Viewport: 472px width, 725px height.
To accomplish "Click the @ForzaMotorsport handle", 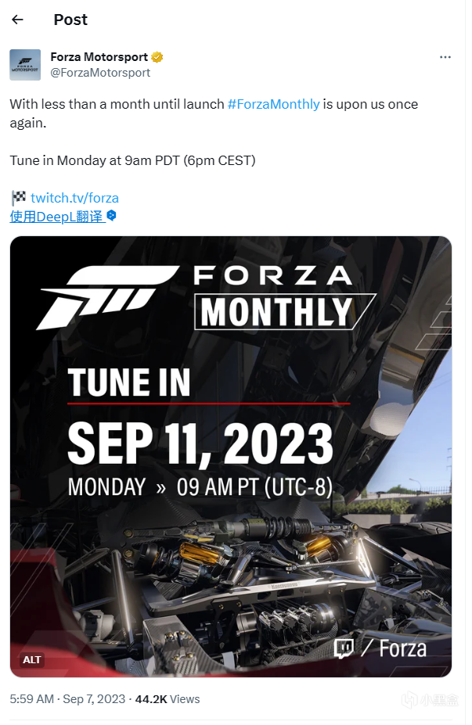I will [x=100, y=73].
